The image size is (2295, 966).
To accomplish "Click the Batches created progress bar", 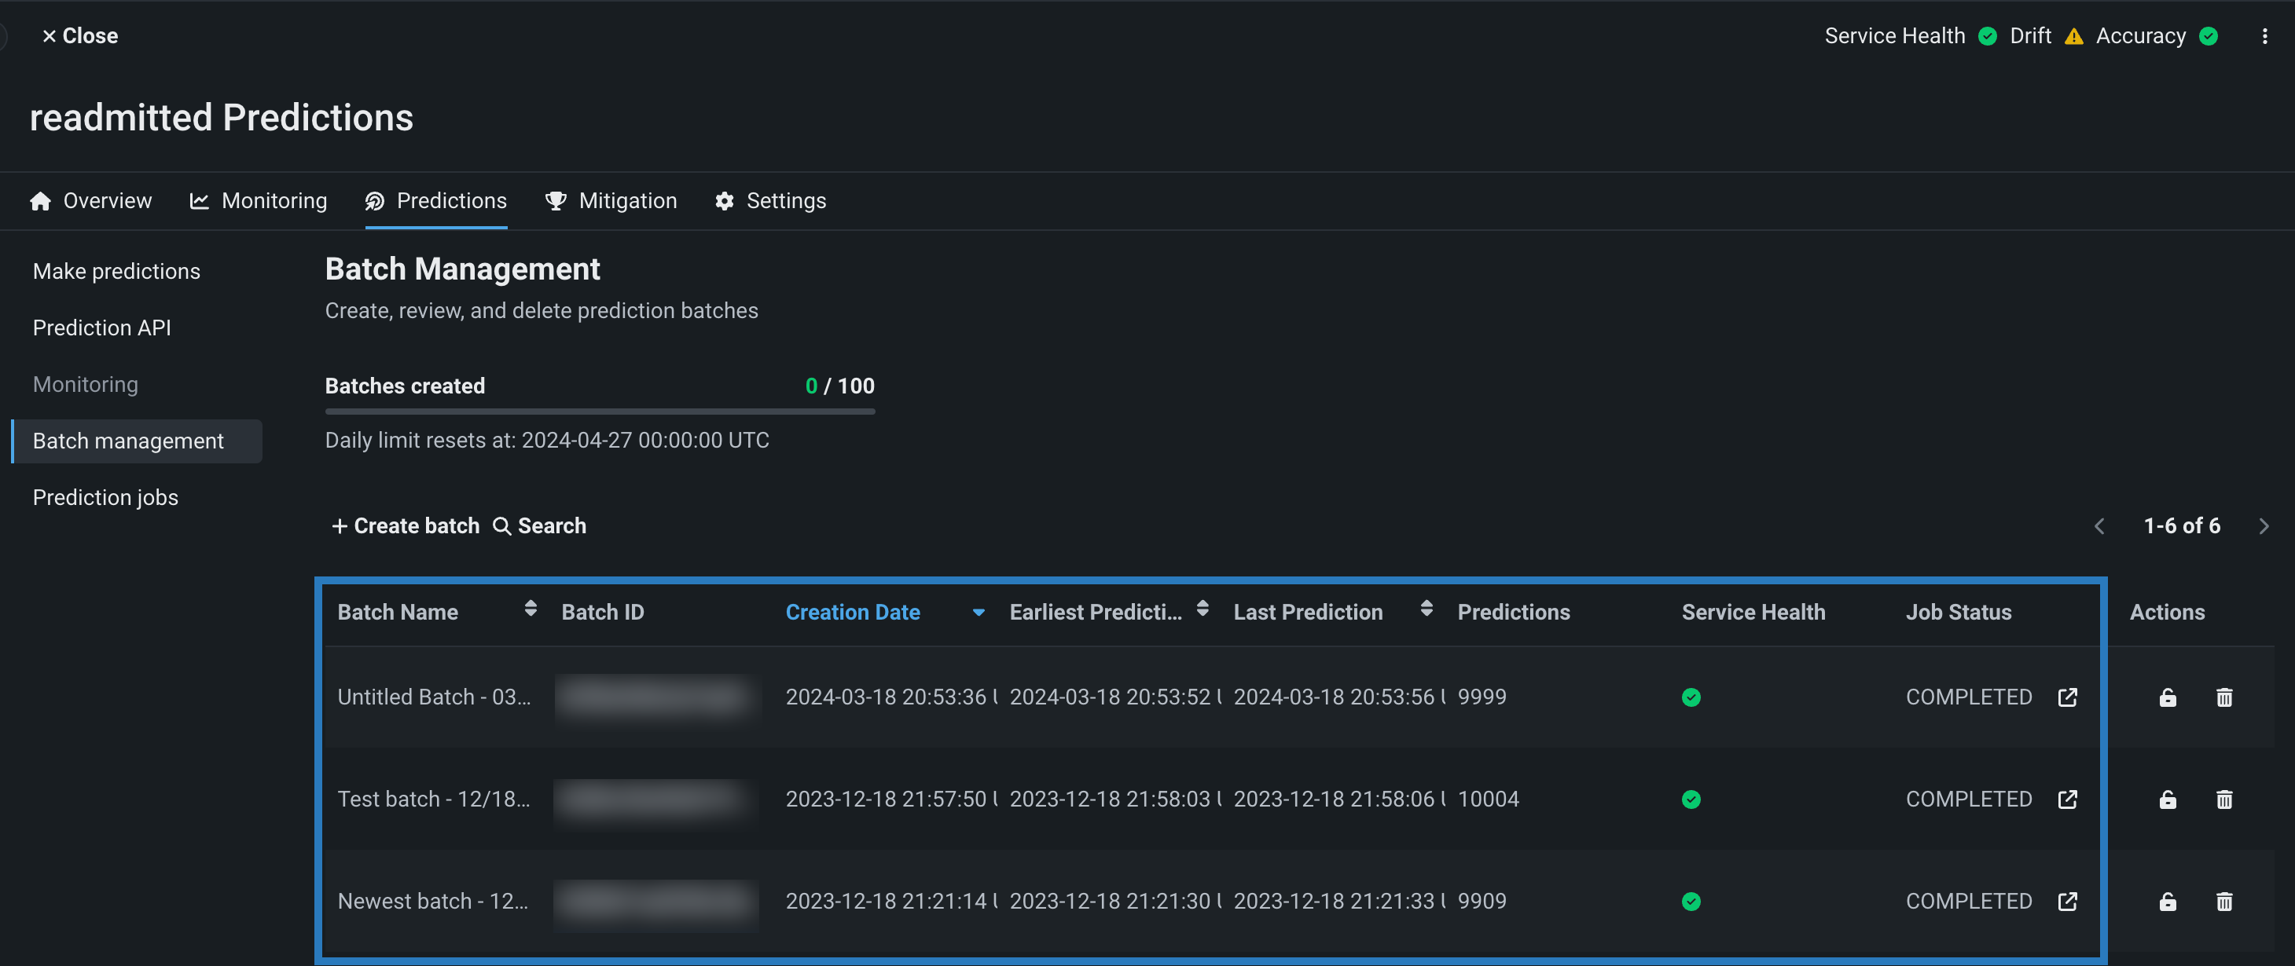I will click(600, 412).
